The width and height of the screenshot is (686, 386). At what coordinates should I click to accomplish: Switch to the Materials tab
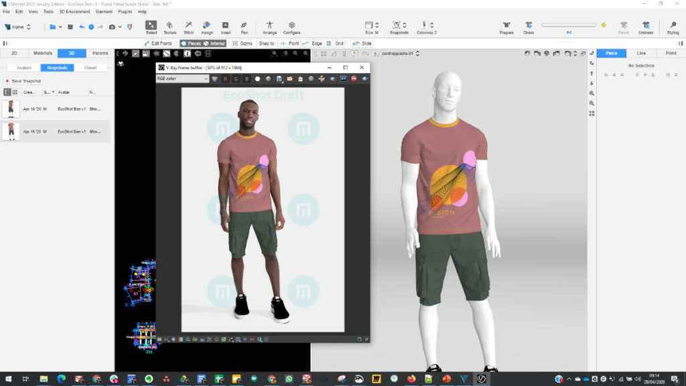pos(43,53)
